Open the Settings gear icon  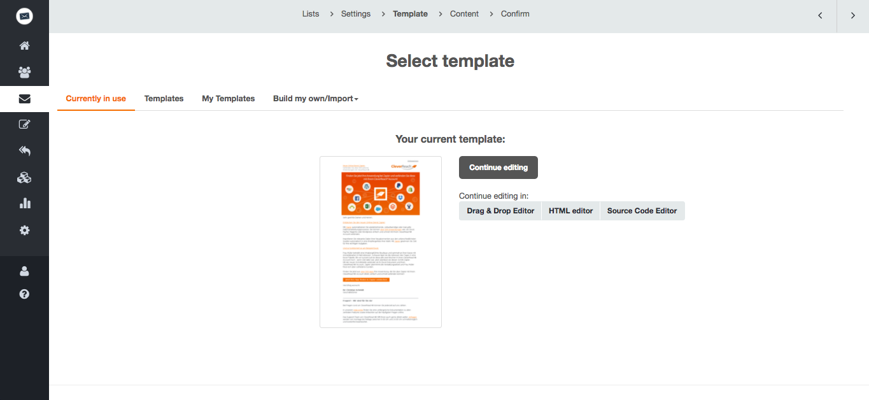24,231
